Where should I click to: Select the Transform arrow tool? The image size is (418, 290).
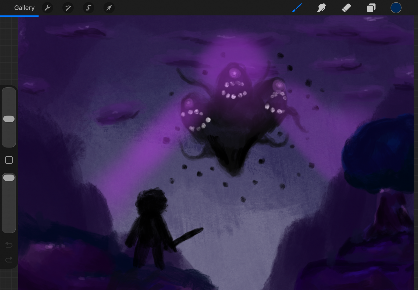coord(109,8)
